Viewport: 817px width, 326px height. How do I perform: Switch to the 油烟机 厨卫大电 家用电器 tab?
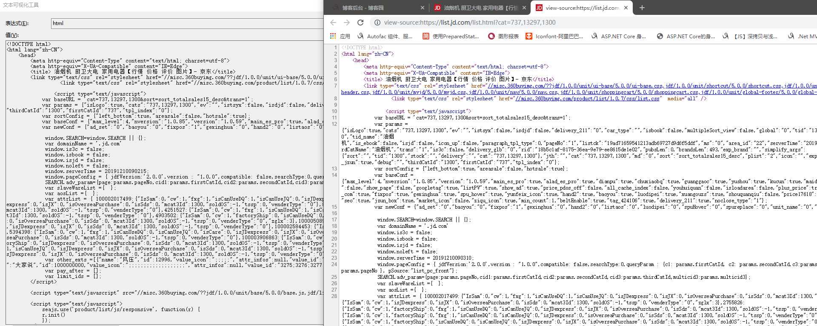pos(480,8)
